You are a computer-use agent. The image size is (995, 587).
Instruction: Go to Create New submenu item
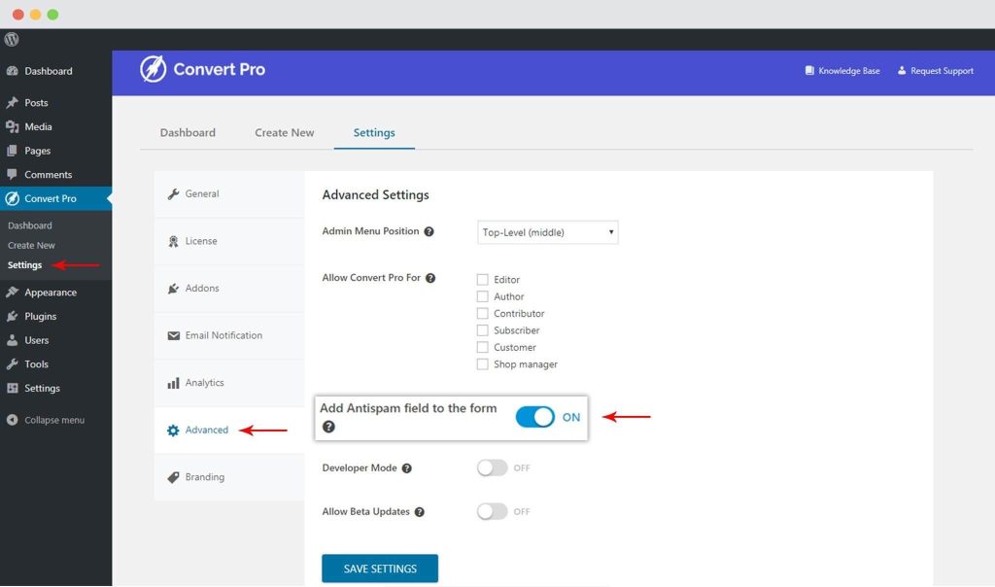point(31,246)
